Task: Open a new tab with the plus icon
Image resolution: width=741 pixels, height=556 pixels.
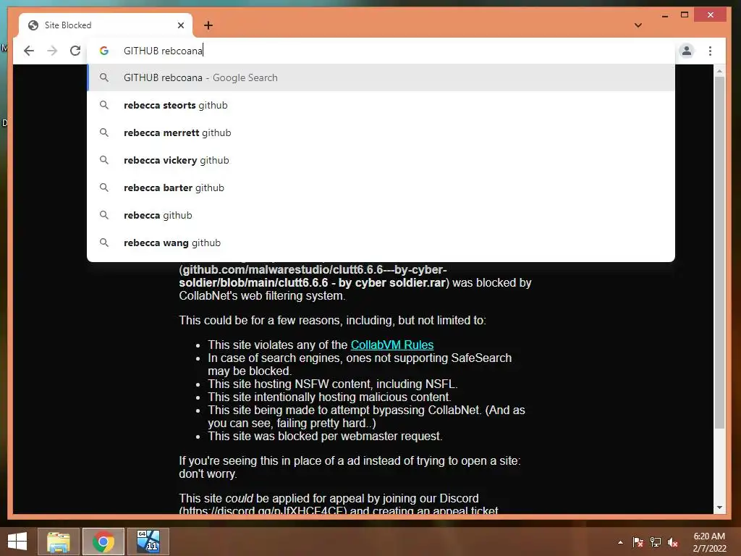Action: pyautogui.click(x=208, y=25)
